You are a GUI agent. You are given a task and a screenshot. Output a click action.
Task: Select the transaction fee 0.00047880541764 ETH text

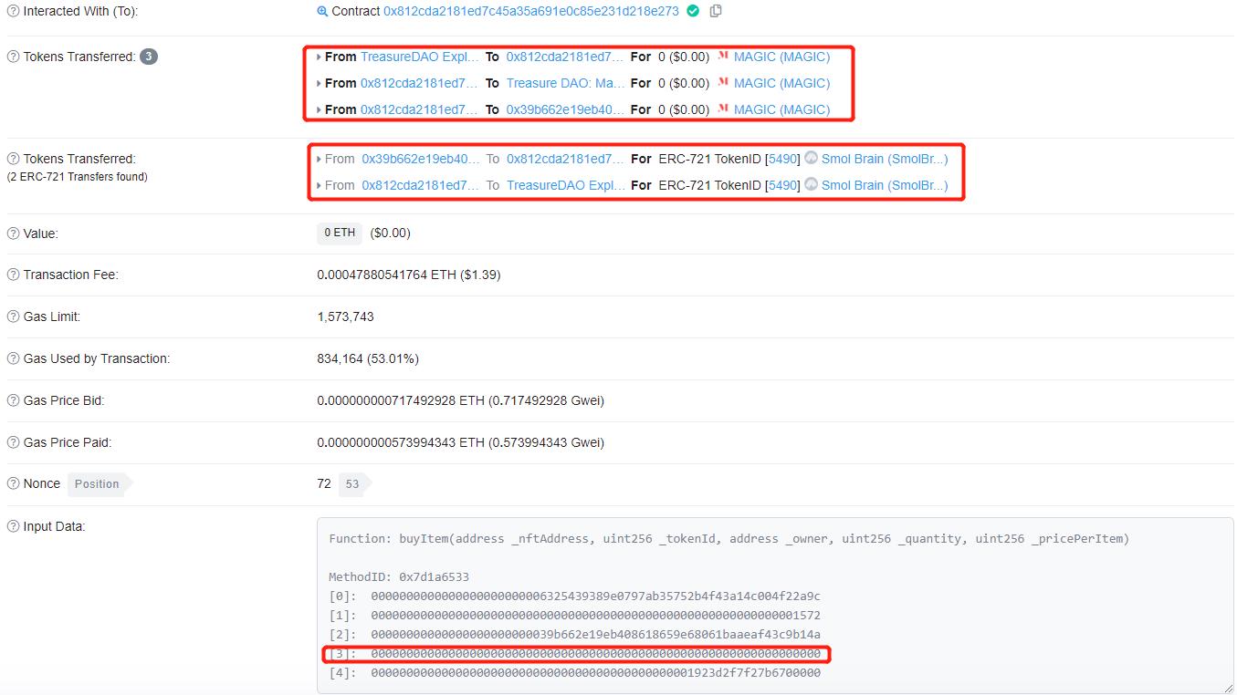[388, 275]
